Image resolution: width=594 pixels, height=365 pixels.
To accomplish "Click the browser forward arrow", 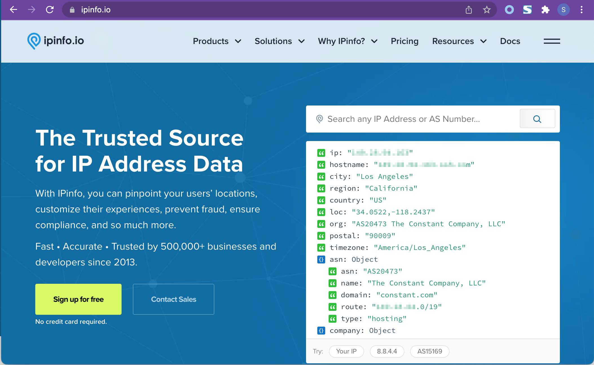I will (x=32, y=10).
